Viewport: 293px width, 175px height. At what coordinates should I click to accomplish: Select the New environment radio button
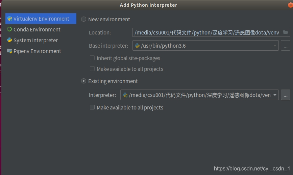[84, 19]
